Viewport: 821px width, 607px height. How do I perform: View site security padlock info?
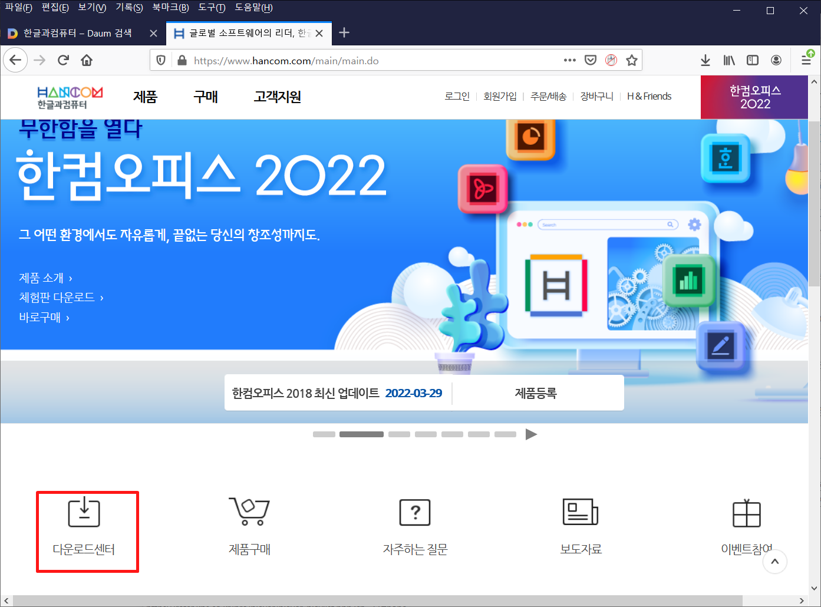click(x=182, y=60)
